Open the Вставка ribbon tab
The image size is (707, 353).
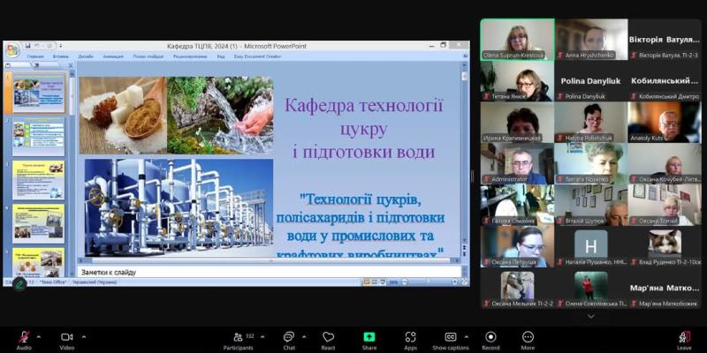(60, 56)
